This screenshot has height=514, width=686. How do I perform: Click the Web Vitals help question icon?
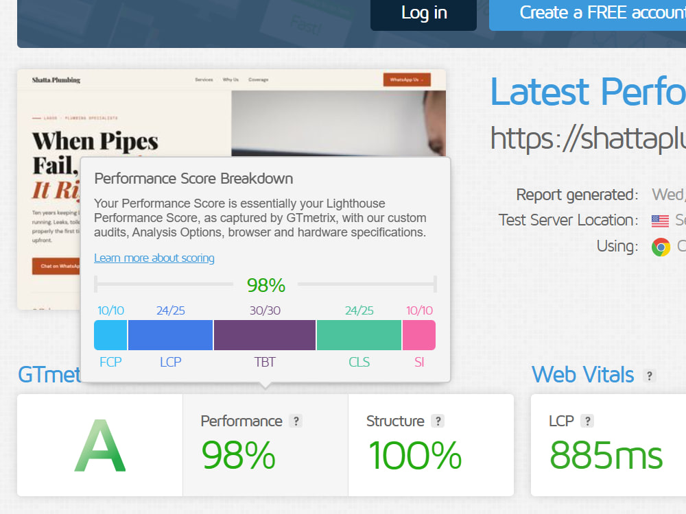click(649, 376)
